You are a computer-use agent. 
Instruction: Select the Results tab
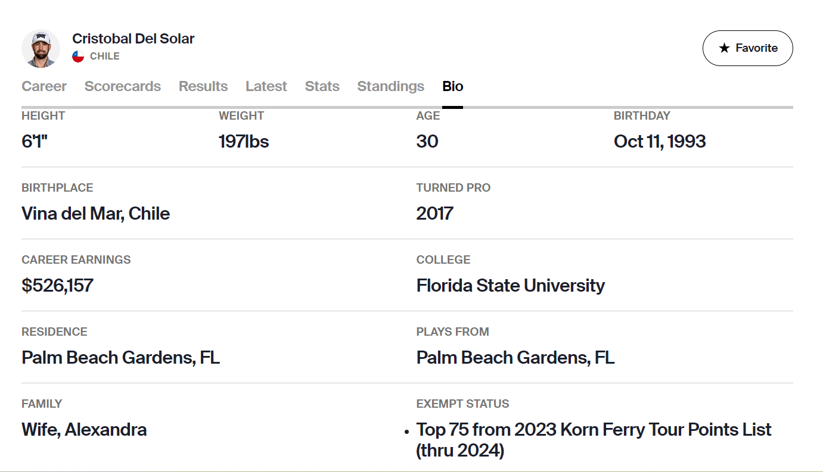203,86
